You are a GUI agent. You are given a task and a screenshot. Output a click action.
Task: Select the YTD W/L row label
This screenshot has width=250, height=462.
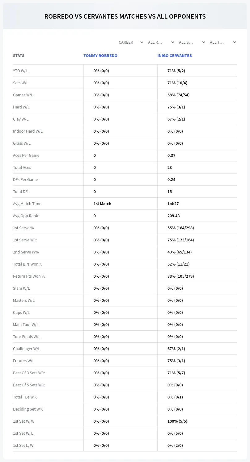(x=20, y=71)
